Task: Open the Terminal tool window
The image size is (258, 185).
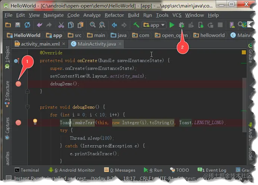Action: pyautogui.click(x=27, y=170)
